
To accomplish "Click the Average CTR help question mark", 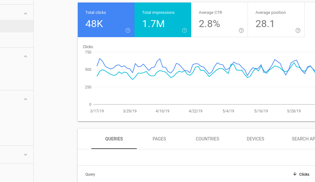I will [x=241, y=31].
